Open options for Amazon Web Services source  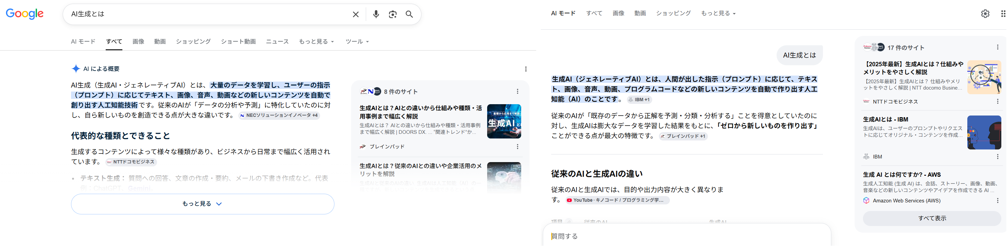coord(997,201)
